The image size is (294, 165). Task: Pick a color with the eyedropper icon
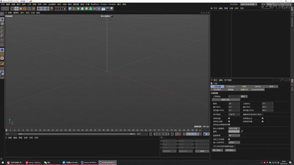(x=242, y=131)
